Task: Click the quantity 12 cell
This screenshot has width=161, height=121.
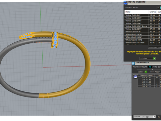Action: tap(157, 78)
